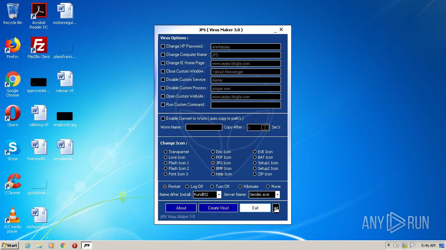This screenshot has width=446, height=250.
Task: Select the Doc Icon radio option
Action: pyautogui.click(x=213, y=152)
